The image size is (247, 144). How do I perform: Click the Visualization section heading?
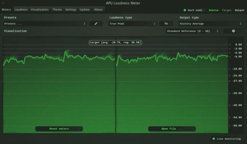point(15,31)
